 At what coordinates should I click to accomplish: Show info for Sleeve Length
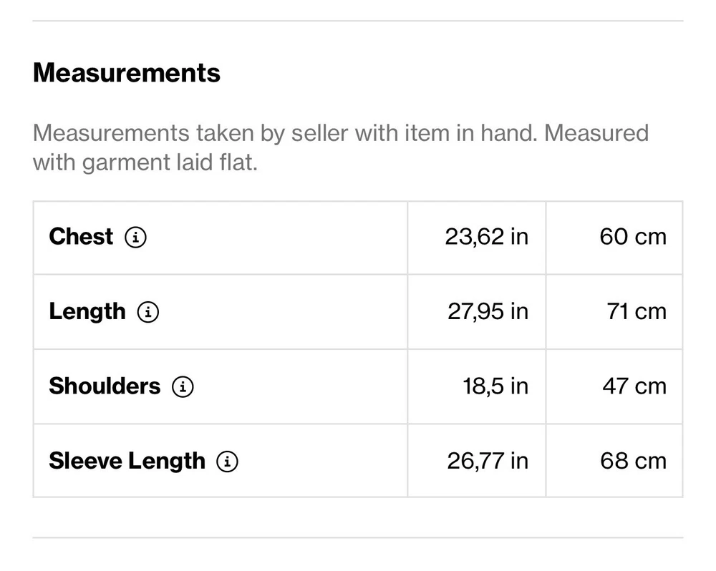click(x=227, y=462)
